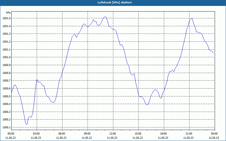Image resolution: width=226 pixels, height=141 pixels.
Task: Click the 1001,0 y-axis value
Action: (x=6, y=57)
